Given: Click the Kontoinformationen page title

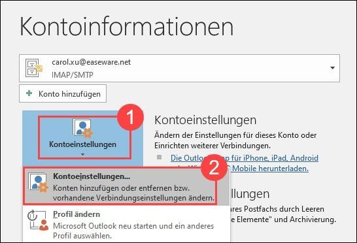Looking at the screenshot, I should pyautogui.click(x=127, y=27).
